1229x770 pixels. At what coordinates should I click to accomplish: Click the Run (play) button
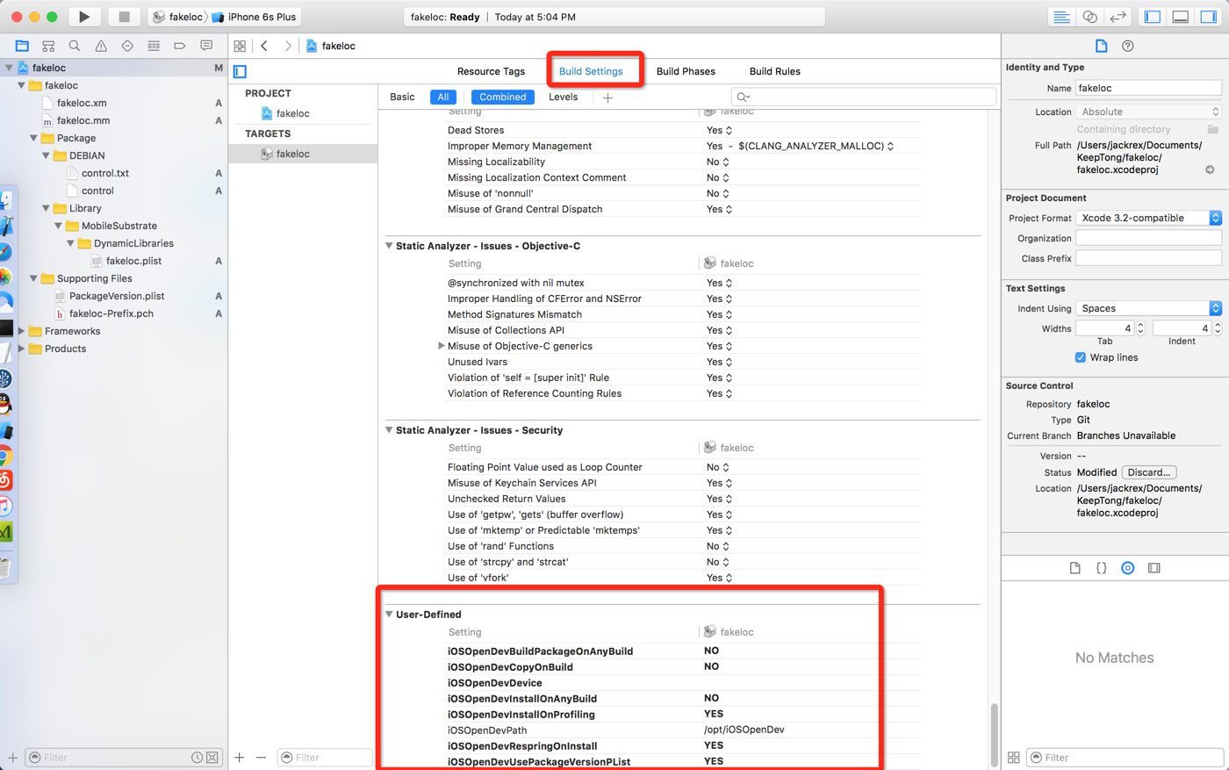[x=83, y=17]
